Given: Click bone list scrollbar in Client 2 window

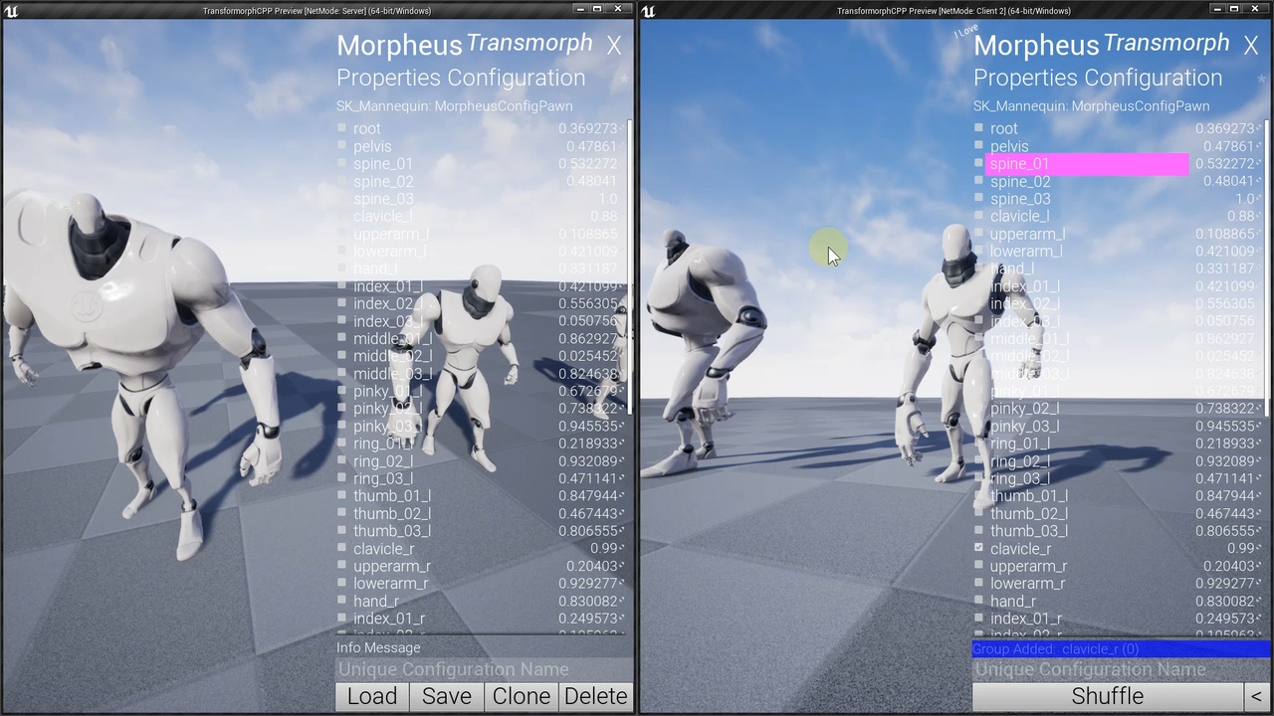Looking at the screenshot, I should tap(1266, 268).
